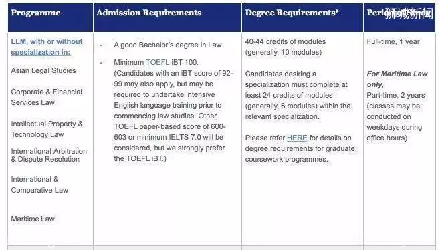
Task: Select the Asian Legal Studies entry
Action: 43,70
